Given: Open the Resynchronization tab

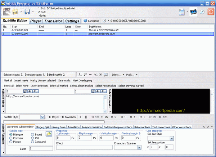Looking at the screenshot, I should point(91,127).
